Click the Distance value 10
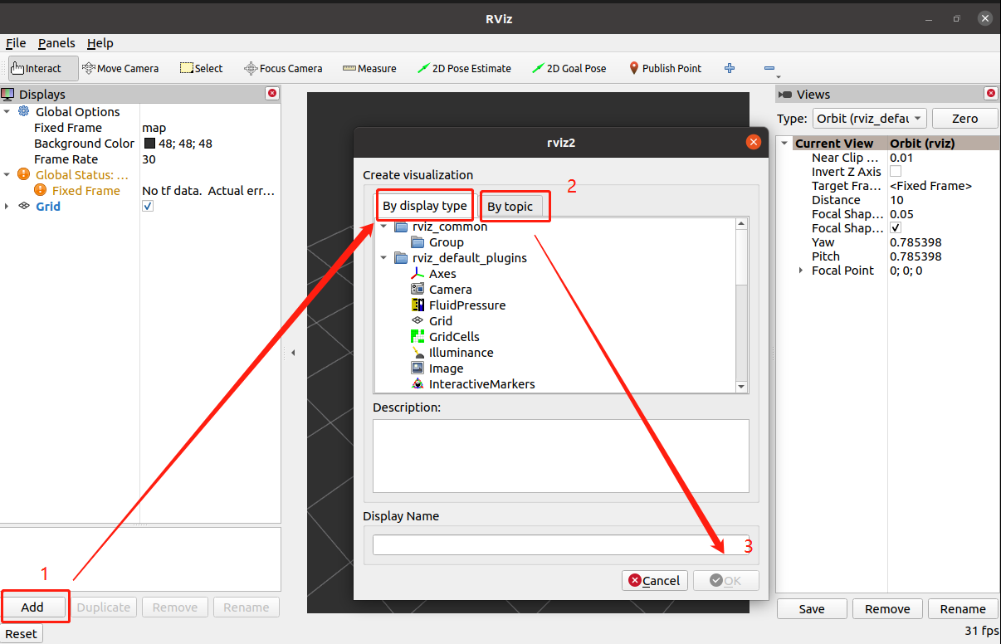This screenshot has width=1001, height=644. pyautogui.click(x=897, y=200)
